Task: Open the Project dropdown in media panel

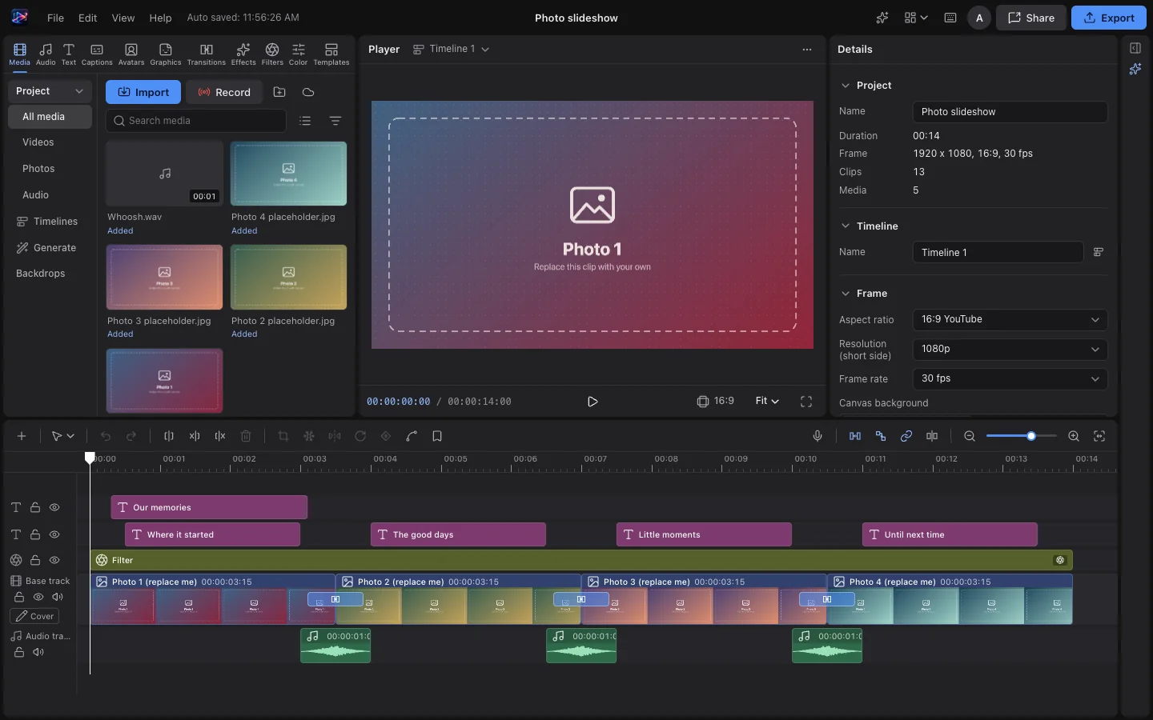Action: (50, 91)
